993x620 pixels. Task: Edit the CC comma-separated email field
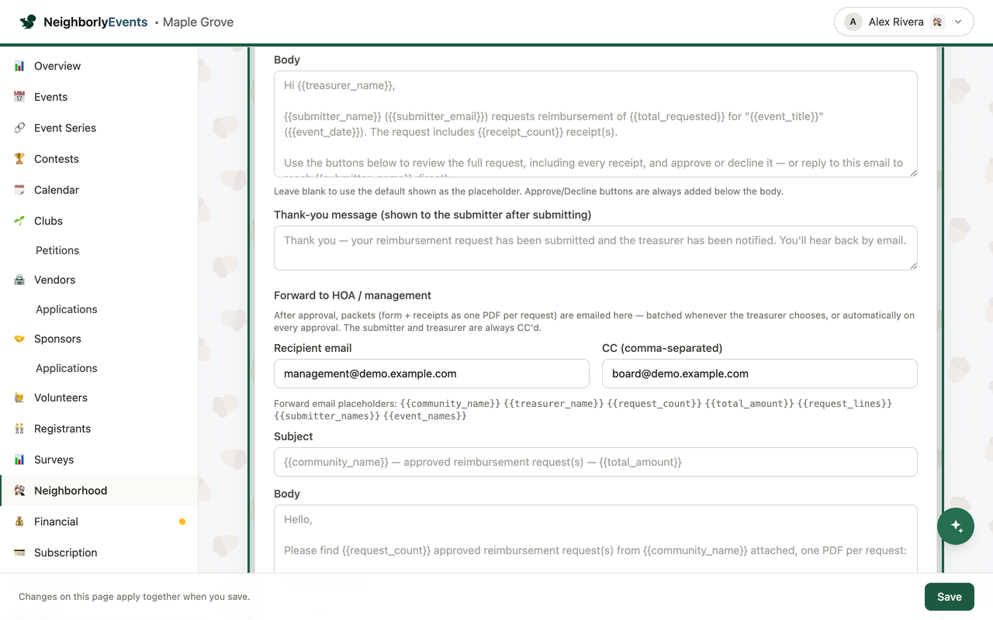759,374
